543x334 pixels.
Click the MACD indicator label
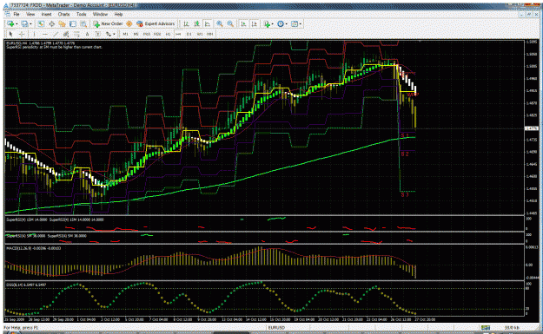[x=34, y=248]
